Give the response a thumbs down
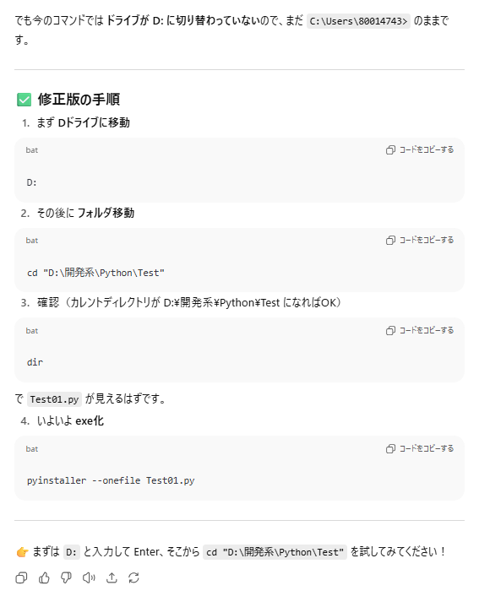Image resolution: width=479 pixels, height=607 pixels. coord(66,578)
